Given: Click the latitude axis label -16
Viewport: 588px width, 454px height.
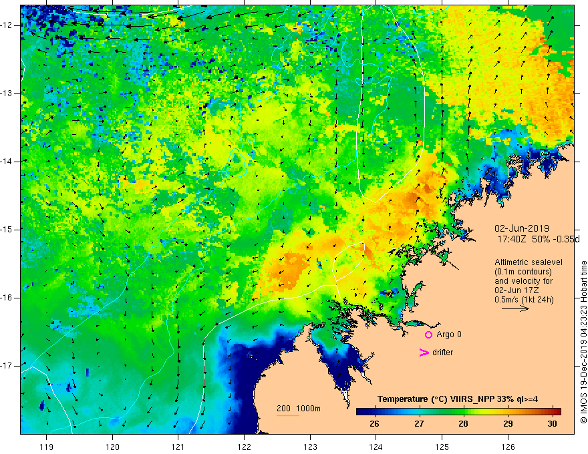Looking at the screenshot, I should click(x=7, y=298).
